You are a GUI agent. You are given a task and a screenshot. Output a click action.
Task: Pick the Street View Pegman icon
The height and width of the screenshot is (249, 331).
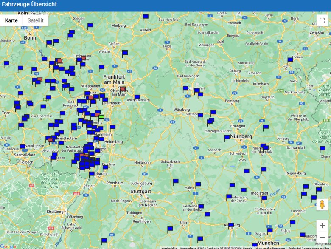tap(322, 204)
